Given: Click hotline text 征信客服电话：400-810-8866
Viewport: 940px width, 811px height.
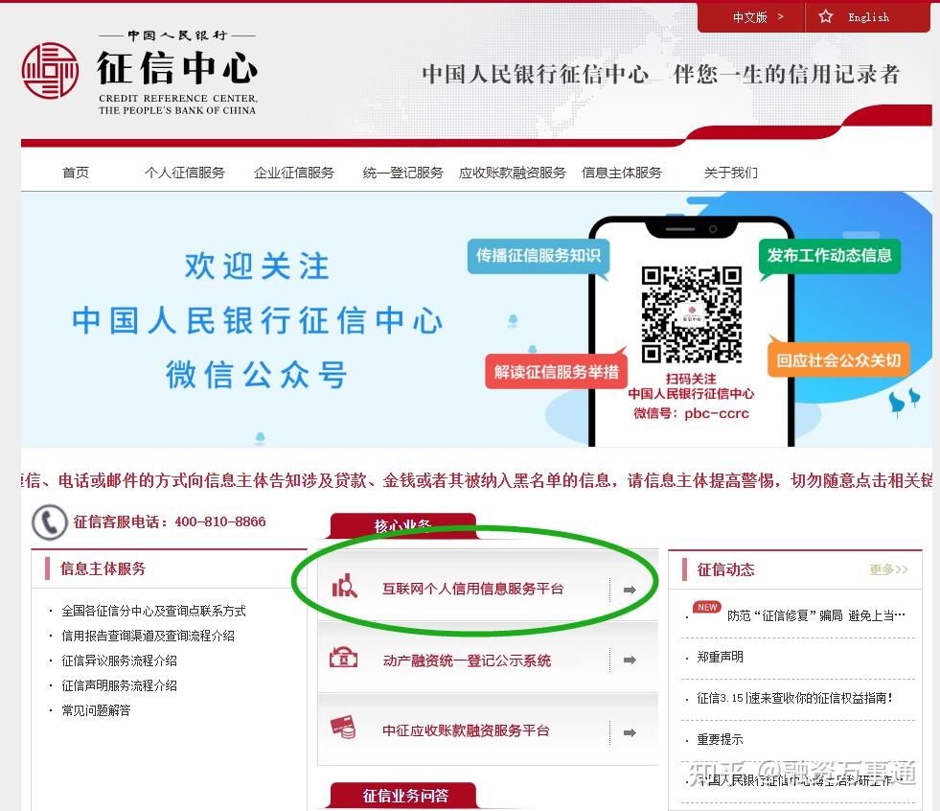Looking at the screenshot, I should (x=170, y=521).
